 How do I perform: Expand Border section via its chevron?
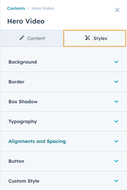pyautogui.click(x=116, y=82)
